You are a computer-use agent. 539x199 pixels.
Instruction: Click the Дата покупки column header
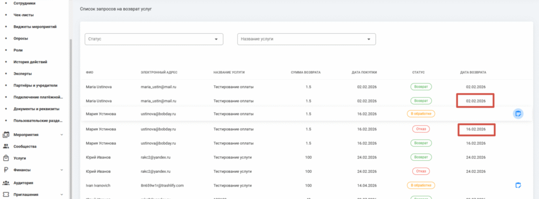364,72
